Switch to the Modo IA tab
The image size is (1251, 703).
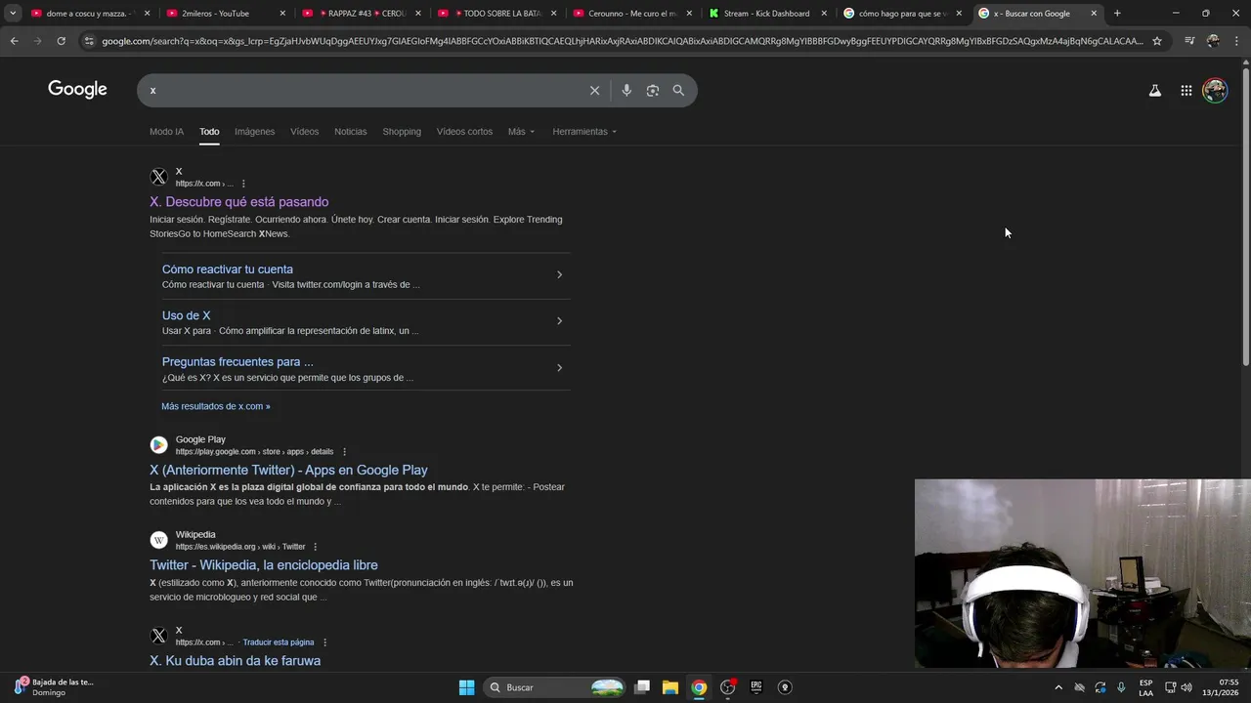(x=166, y=132)
